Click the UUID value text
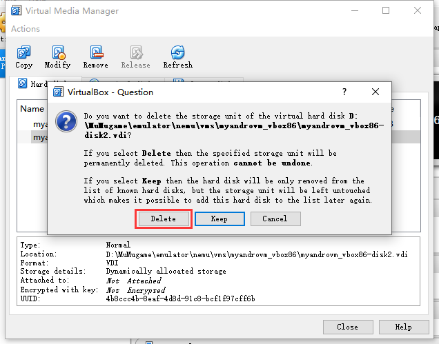The height and width of the screenshot is (344, 439). 180,299
